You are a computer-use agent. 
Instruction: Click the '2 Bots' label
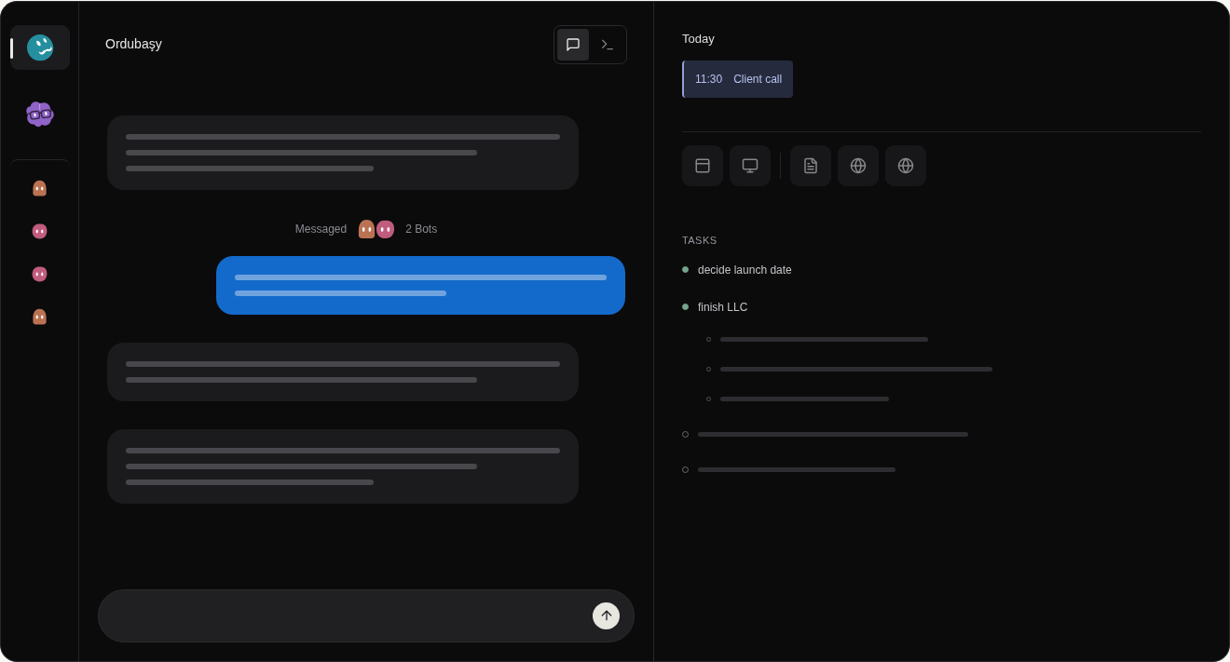[421, 229]
